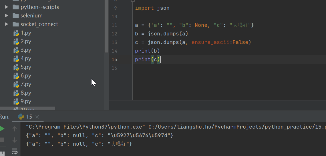Viewport: 326px width, 156px height.
Task: Click the project tree vertical scrollbar
Action: (x=107, y=26)
